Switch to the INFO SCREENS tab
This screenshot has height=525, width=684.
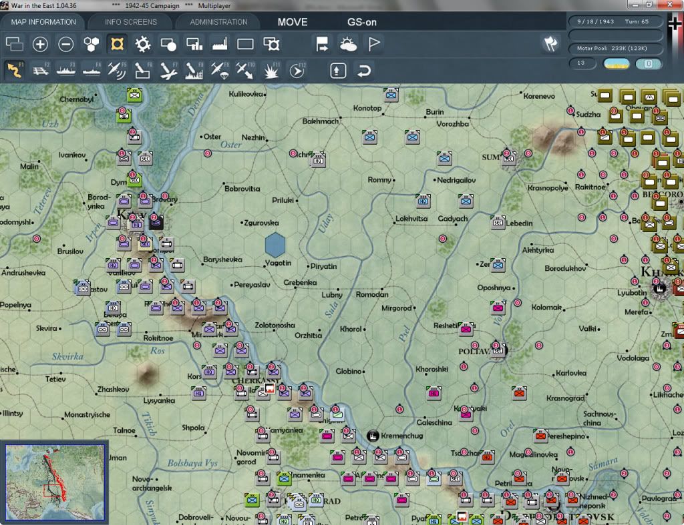click(x=130, y=22)
